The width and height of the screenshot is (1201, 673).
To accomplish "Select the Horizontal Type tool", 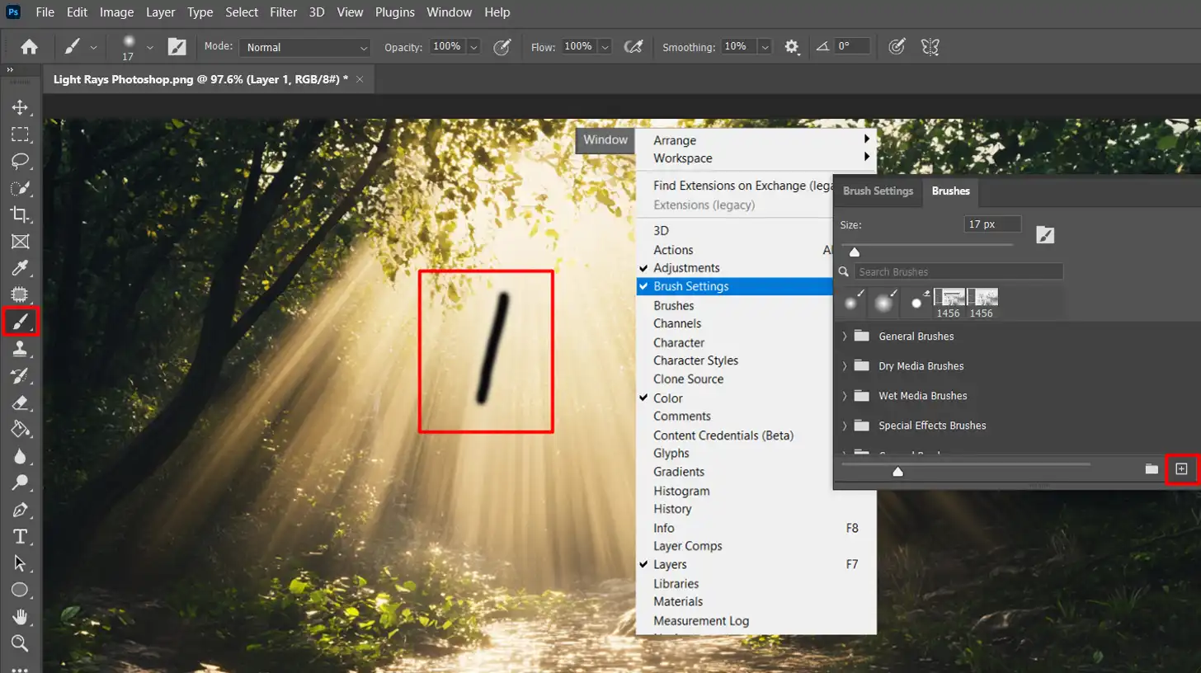I will tap(20, 537).
